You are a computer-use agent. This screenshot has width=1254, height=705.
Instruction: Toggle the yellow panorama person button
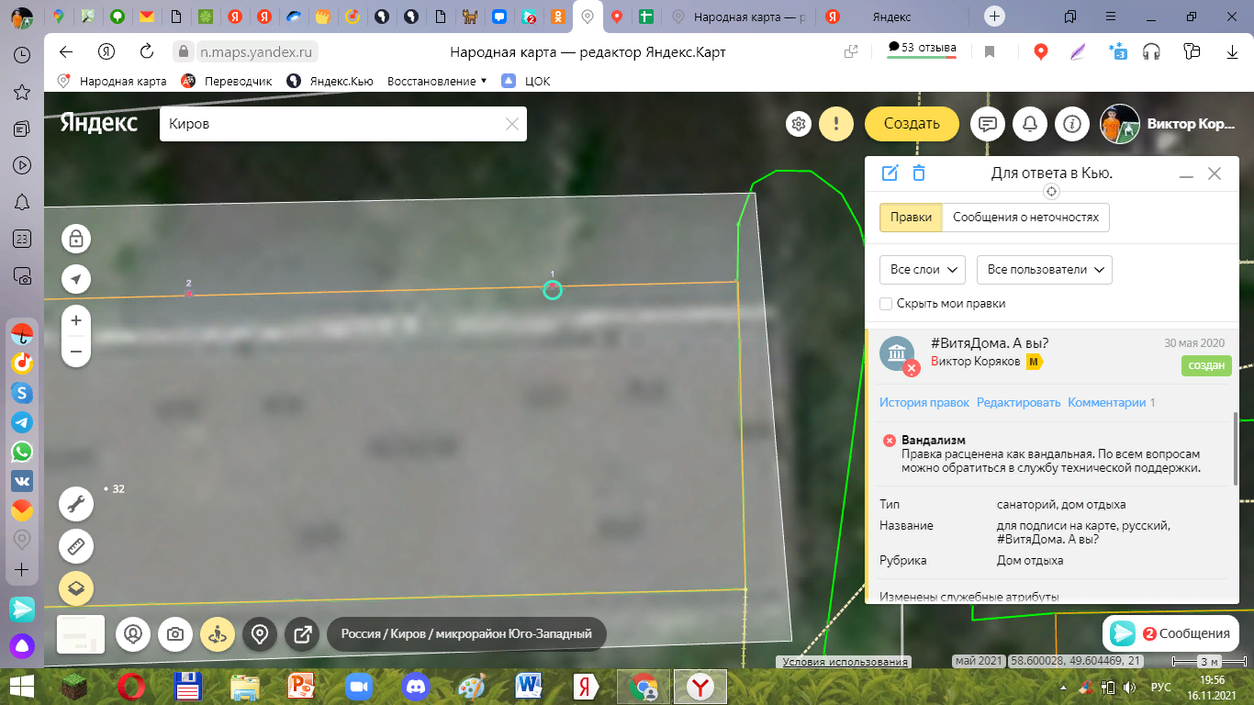(218, 633)
